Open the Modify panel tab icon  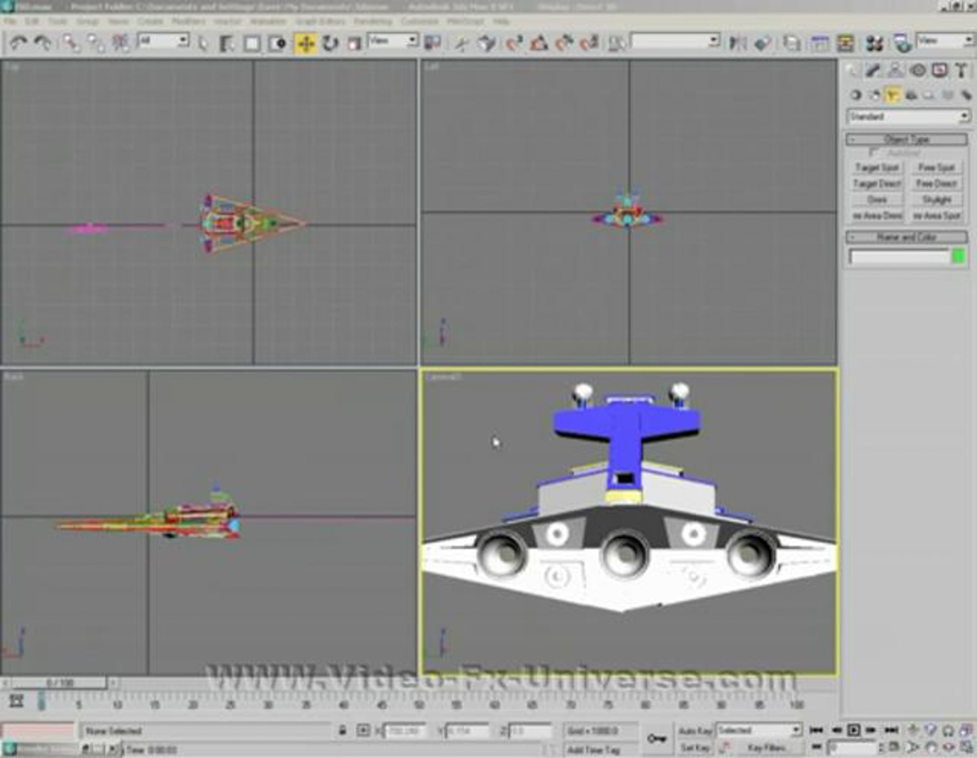pos(873,71)
